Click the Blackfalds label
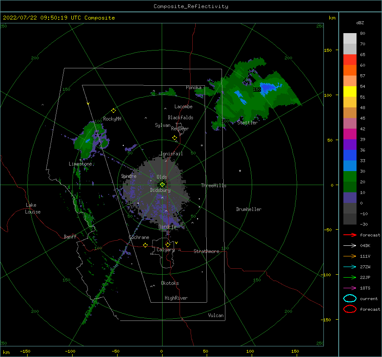The height and width of the screenshot is (357, 382). tap(180, 118)
